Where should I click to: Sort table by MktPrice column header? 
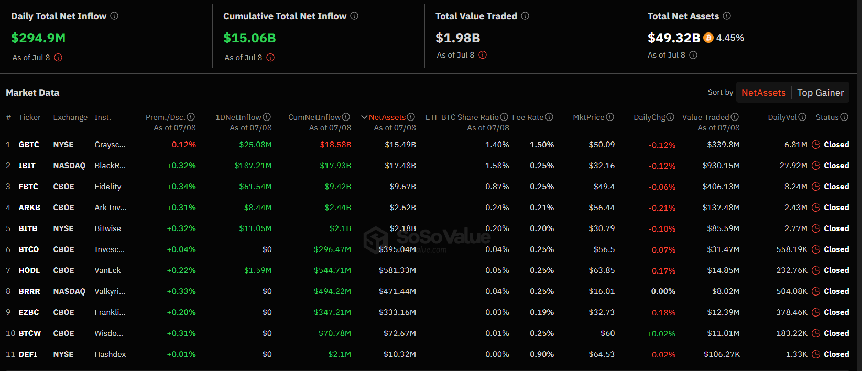click(x=588, y=117)
